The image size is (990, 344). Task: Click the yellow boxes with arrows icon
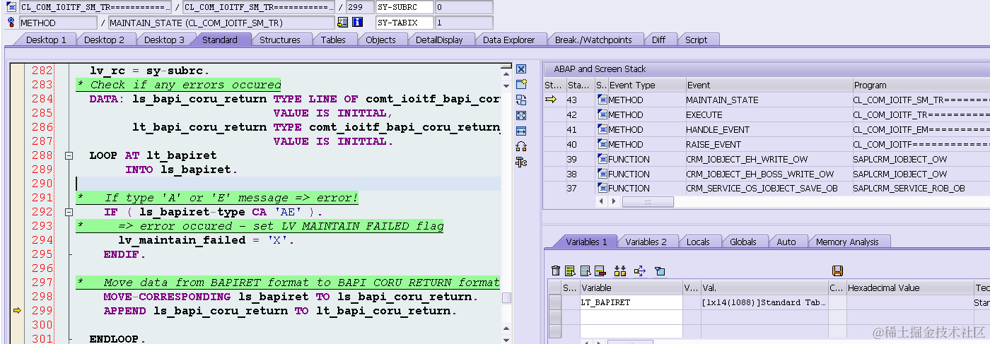tap(620, 271)
